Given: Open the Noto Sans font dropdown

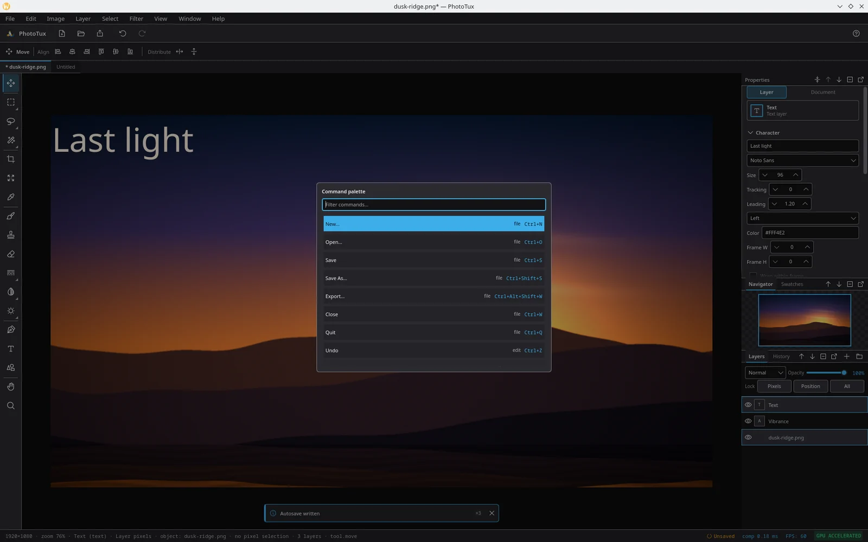Looking at the screenshot, I should click(802, 160).
